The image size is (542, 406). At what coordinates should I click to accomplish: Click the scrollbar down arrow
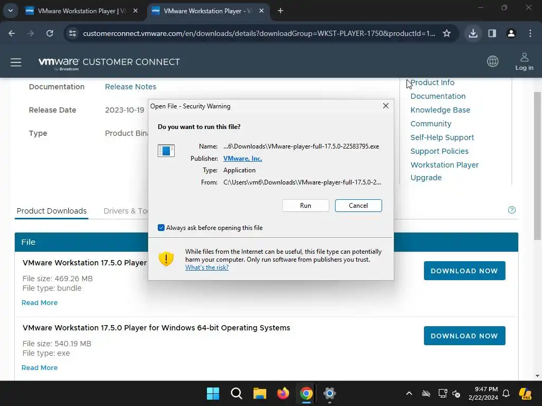click(x=538, y=376)
